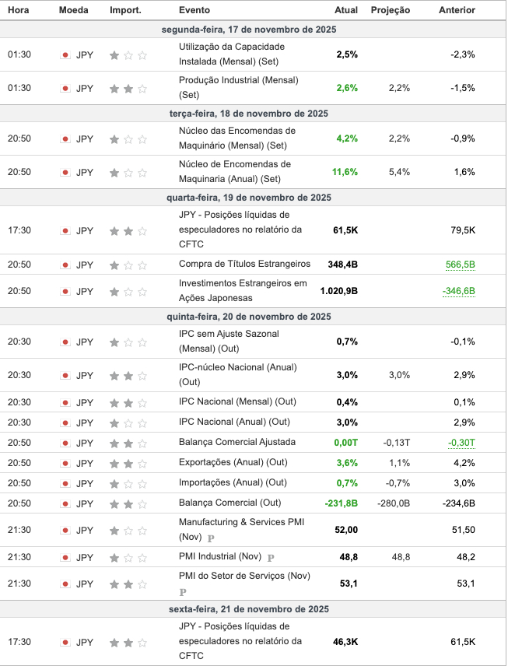
Task: Open the Núcleo de Encomendas de Maquinaria (Anual) event
Action: point(235,172)
